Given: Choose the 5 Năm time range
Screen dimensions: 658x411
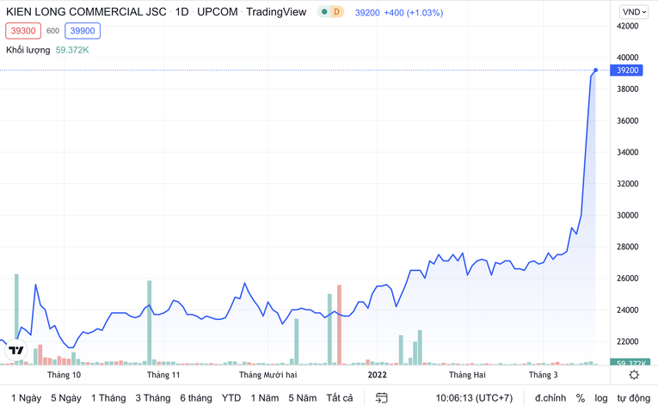Looking at the screenshot, I should click(x=302, y=398).
